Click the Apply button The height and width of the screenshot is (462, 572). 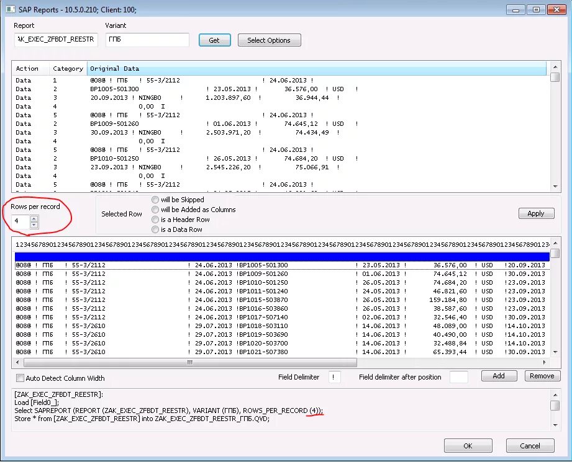coord(535,213)
